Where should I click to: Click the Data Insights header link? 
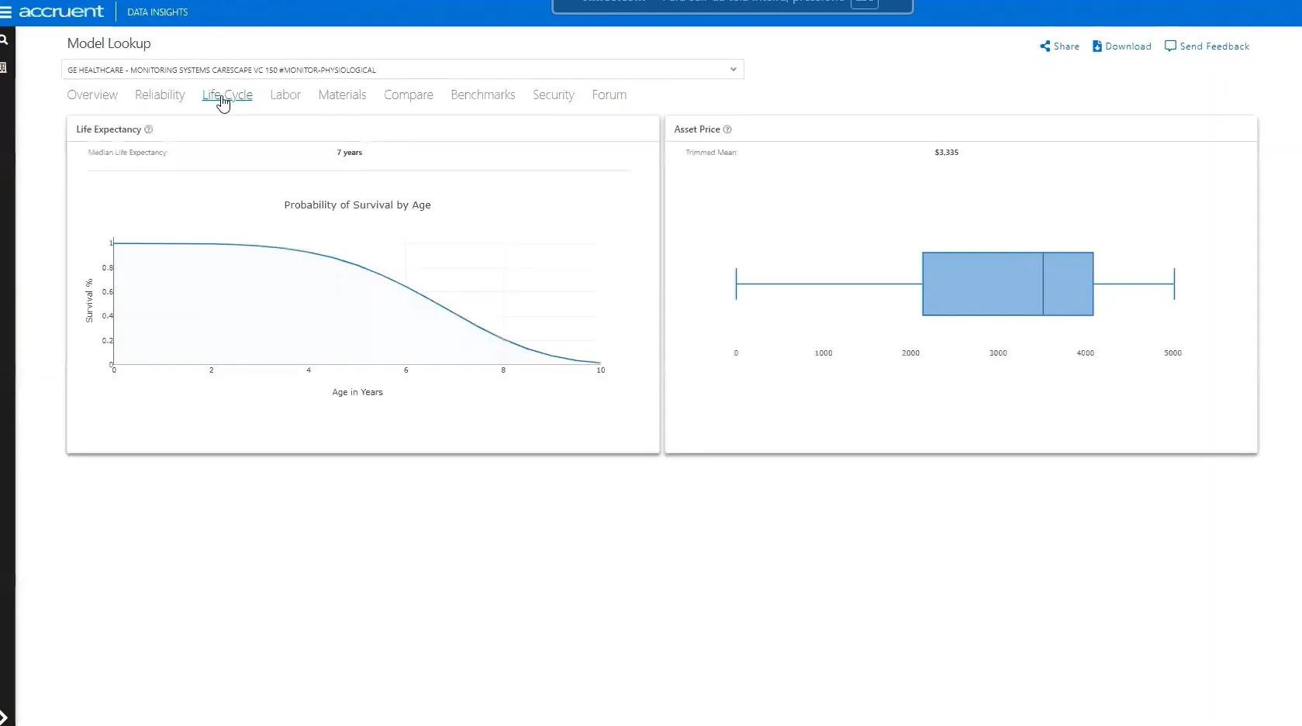(157, 12)
